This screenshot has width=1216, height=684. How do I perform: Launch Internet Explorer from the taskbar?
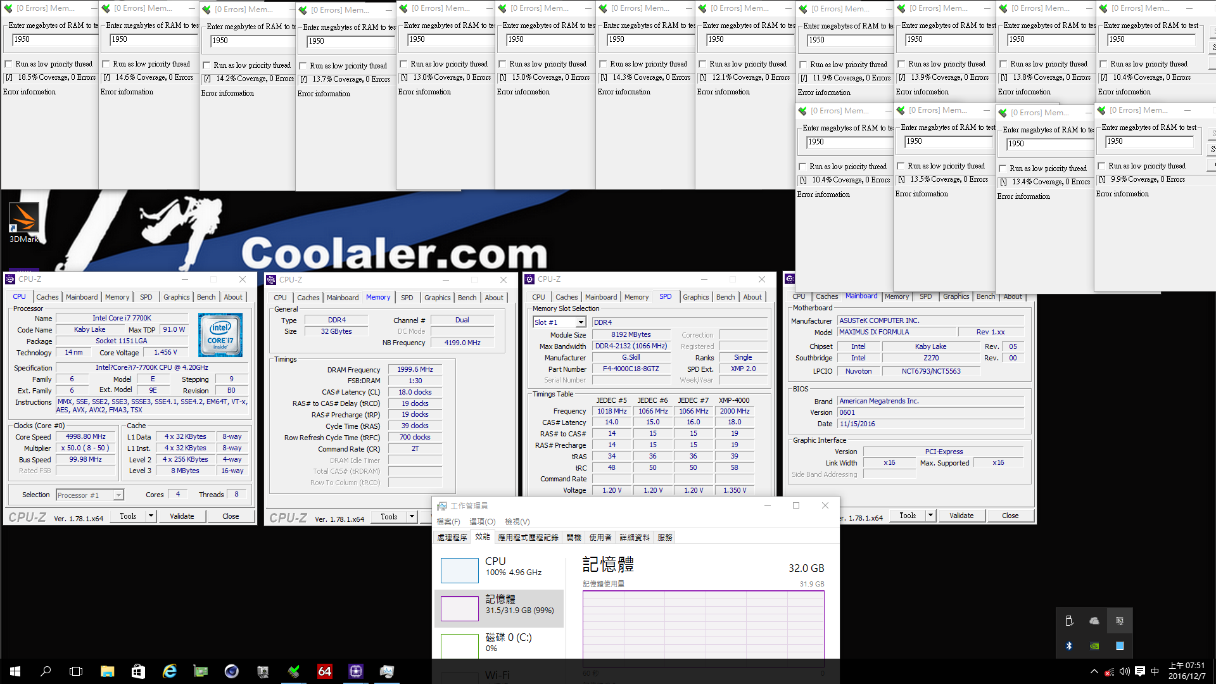[x=169, y=671]
